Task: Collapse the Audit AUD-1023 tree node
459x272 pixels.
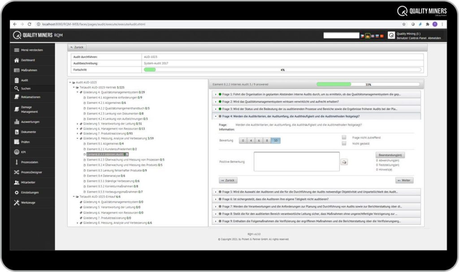Action: pyautogui.click(x=70, y=82)
